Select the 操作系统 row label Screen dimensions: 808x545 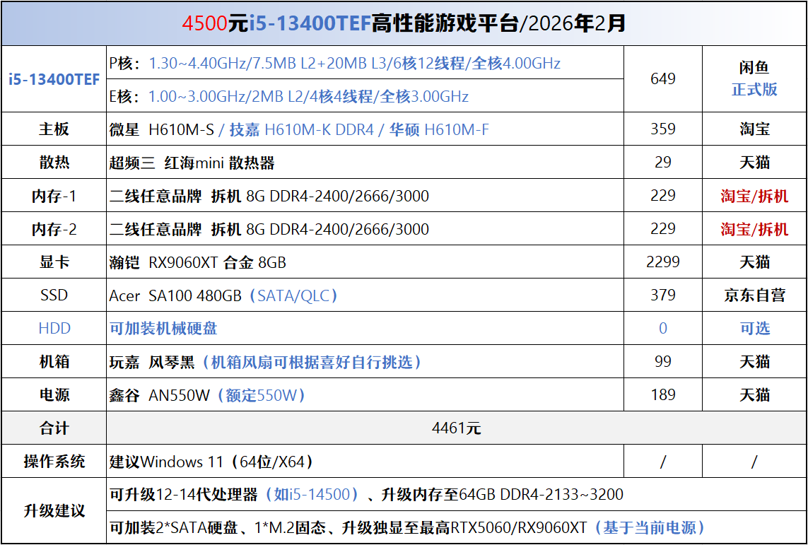point(54,461)
